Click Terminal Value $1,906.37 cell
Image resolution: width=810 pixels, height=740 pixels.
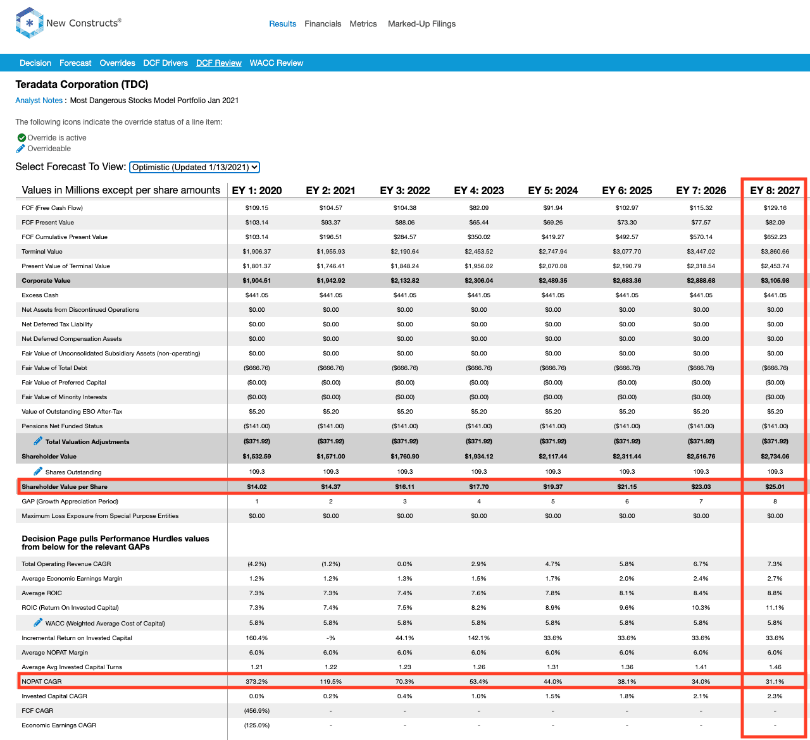257,251
